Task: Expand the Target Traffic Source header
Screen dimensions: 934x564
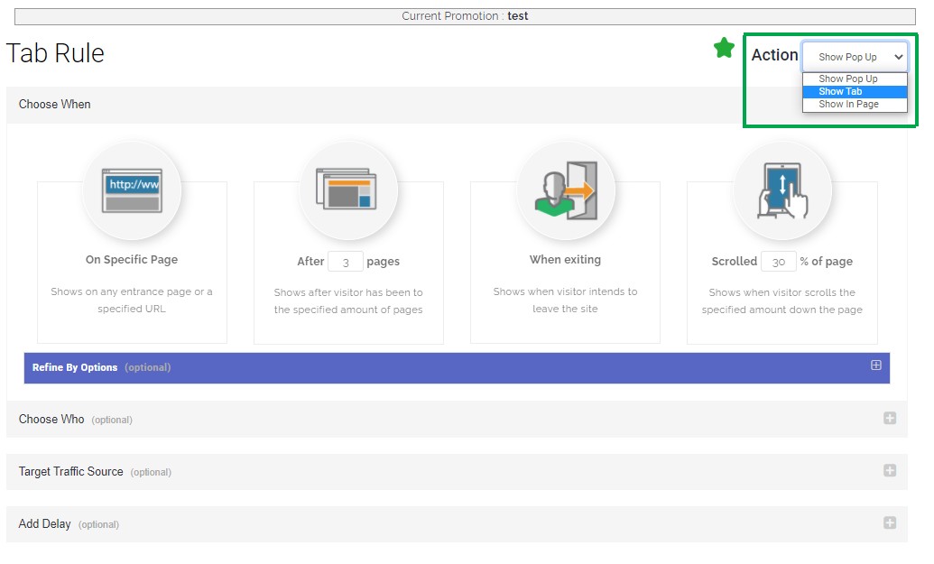Action: click(71, 472)
